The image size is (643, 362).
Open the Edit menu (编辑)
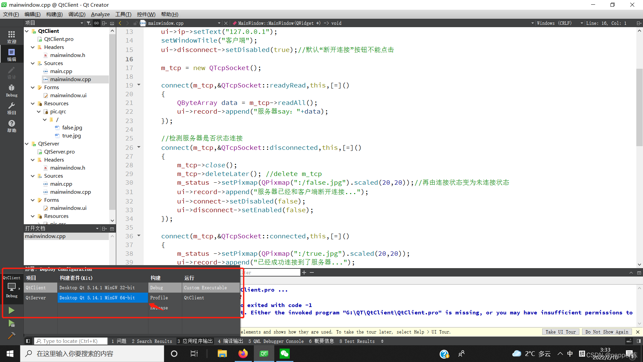[32, 14]
